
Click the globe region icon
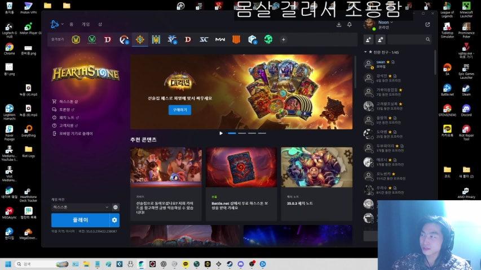tap(116, 207)
